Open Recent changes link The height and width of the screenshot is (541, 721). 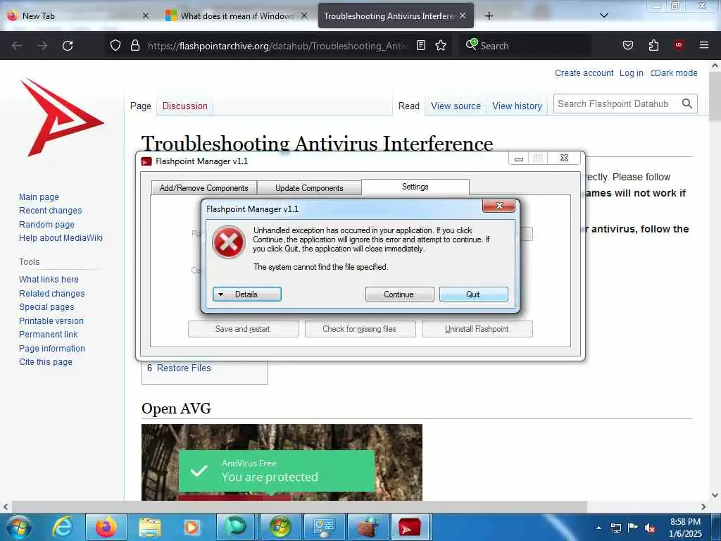[x=51, y=210]
